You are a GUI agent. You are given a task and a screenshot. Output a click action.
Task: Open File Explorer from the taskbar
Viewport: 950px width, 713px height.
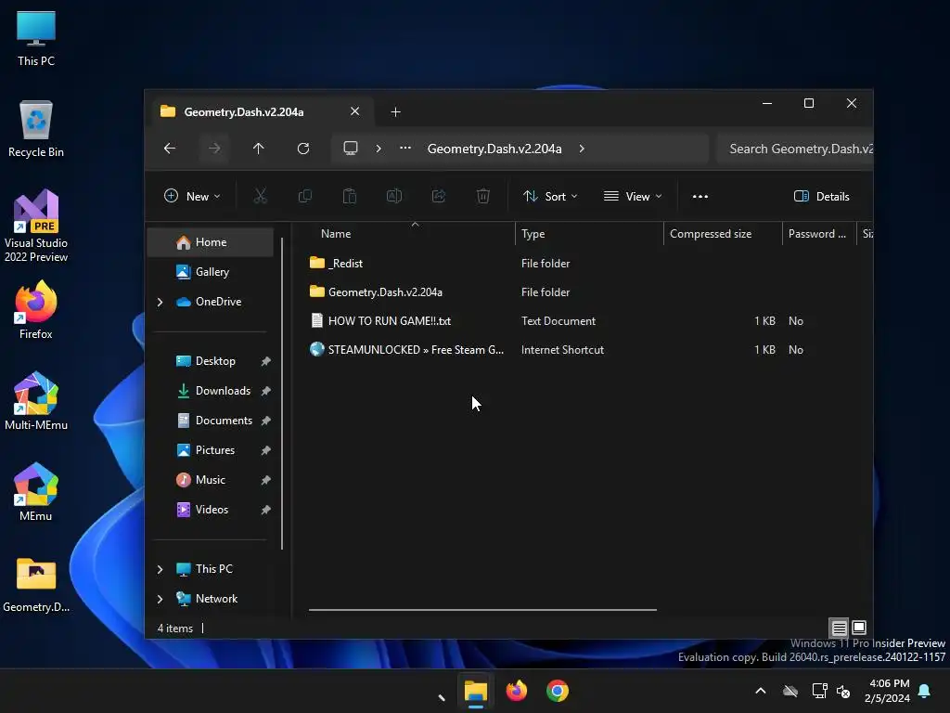476,691
